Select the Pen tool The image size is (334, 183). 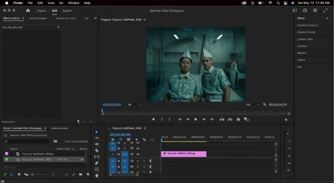(97, 163)
